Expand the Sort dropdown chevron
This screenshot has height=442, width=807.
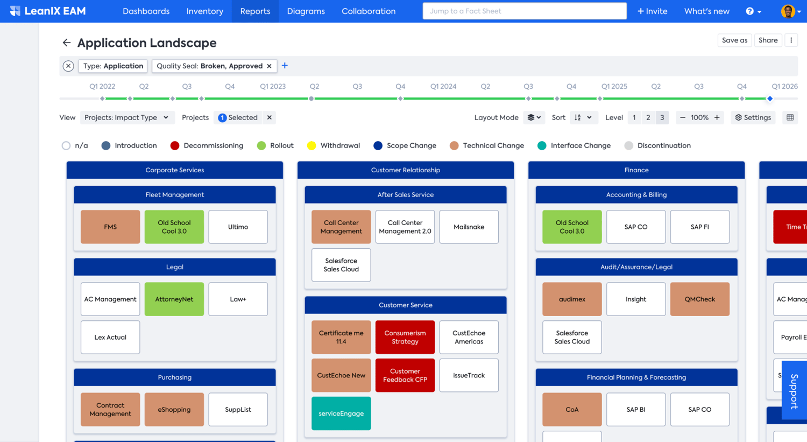click(590, 117)
